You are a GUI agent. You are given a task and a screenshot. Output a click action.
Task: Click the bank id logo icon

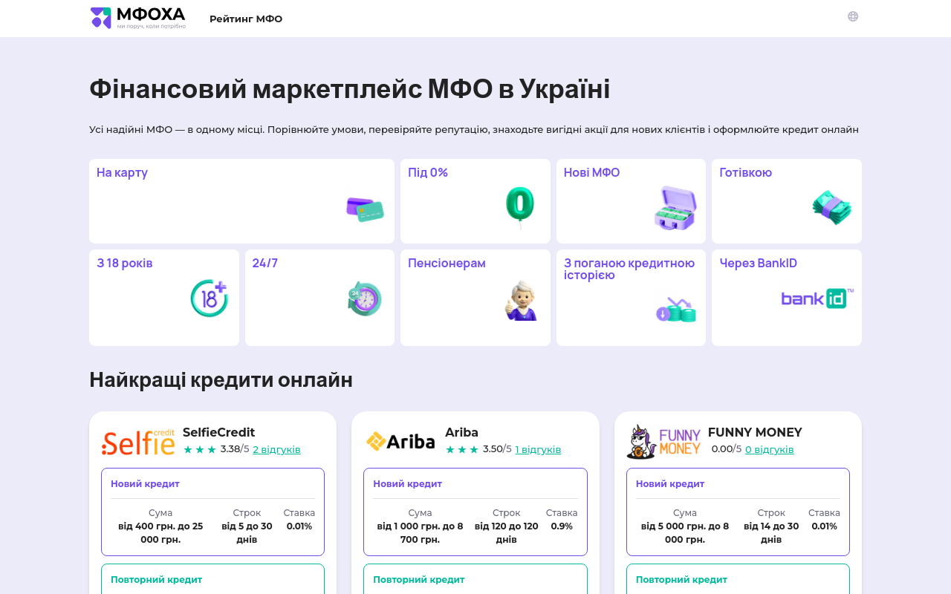817,298
